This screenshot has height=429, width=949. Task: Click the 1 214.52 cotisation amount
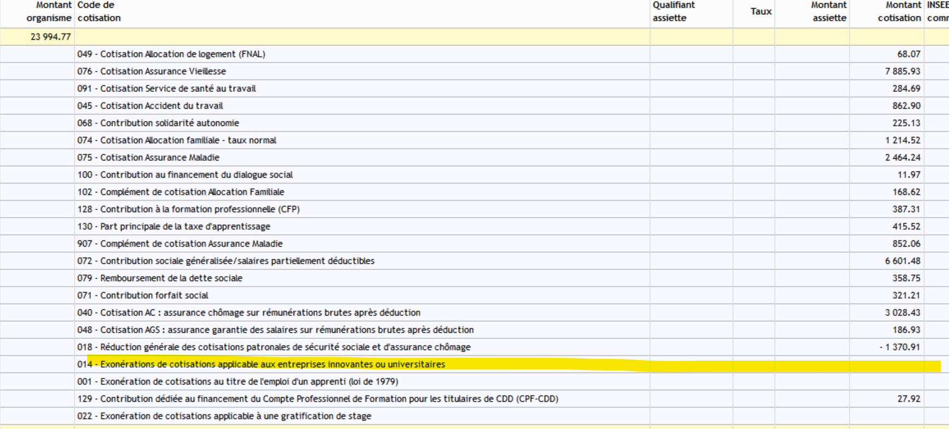[902, 140]
